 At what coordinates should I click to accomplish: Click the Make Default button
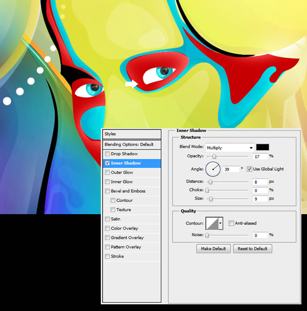(213, 248)
